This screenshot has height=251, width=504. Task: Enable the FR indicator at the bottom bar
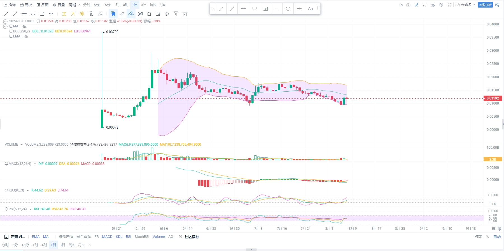click(97, 237)
